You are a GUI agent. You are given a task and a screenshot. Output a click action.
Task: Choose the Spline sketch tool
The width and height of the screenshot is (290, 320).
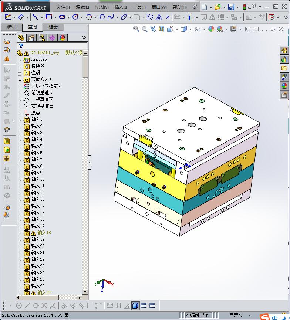click(111, 17)
